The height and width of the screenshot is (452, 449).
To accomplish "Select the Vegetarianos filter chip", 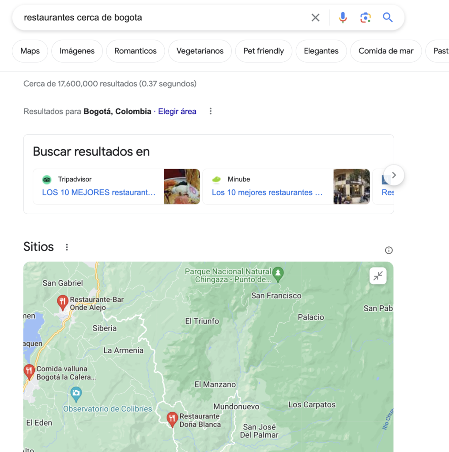I will 200,51.
